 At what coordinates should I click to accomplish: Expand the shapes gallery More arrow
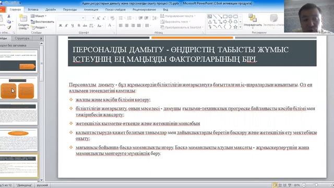click(x=241, y=27)
